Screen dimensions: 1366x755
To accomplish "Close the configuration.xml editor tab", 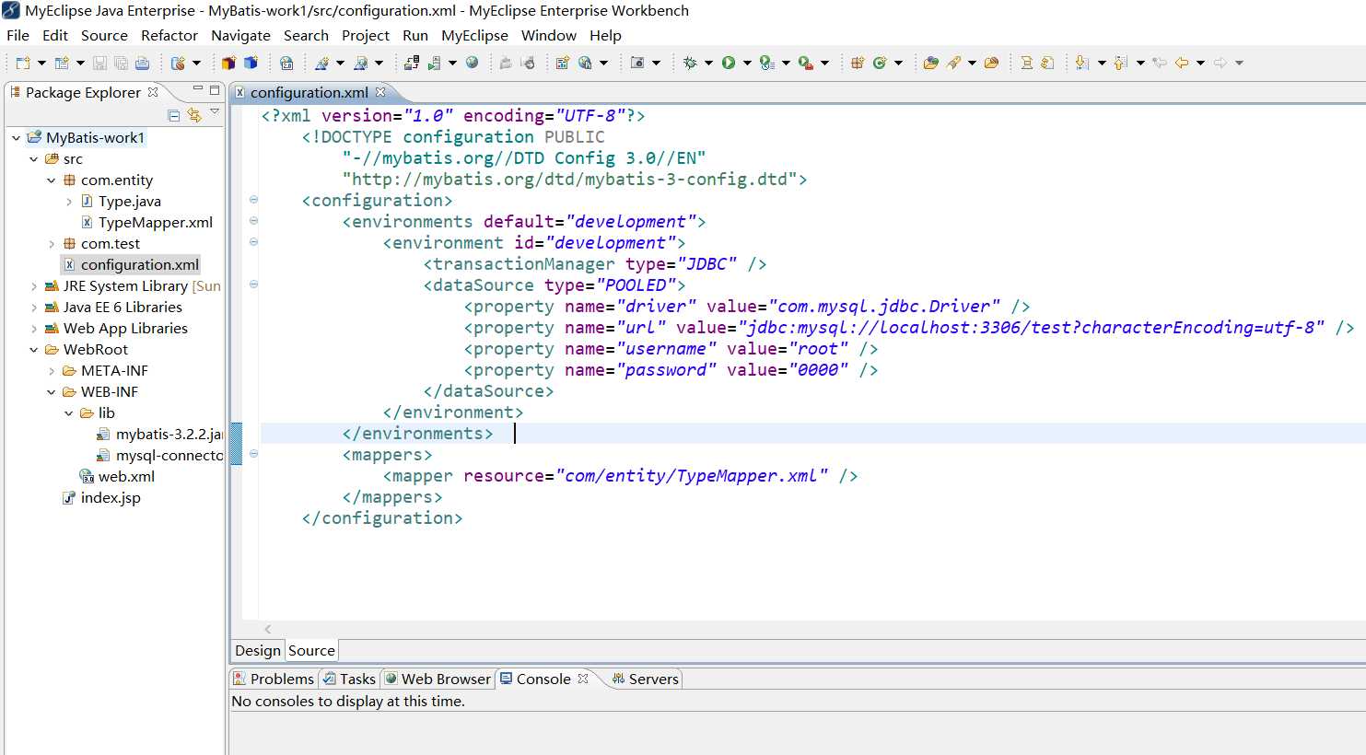I will pyautogui.click(x=380, y=92).
